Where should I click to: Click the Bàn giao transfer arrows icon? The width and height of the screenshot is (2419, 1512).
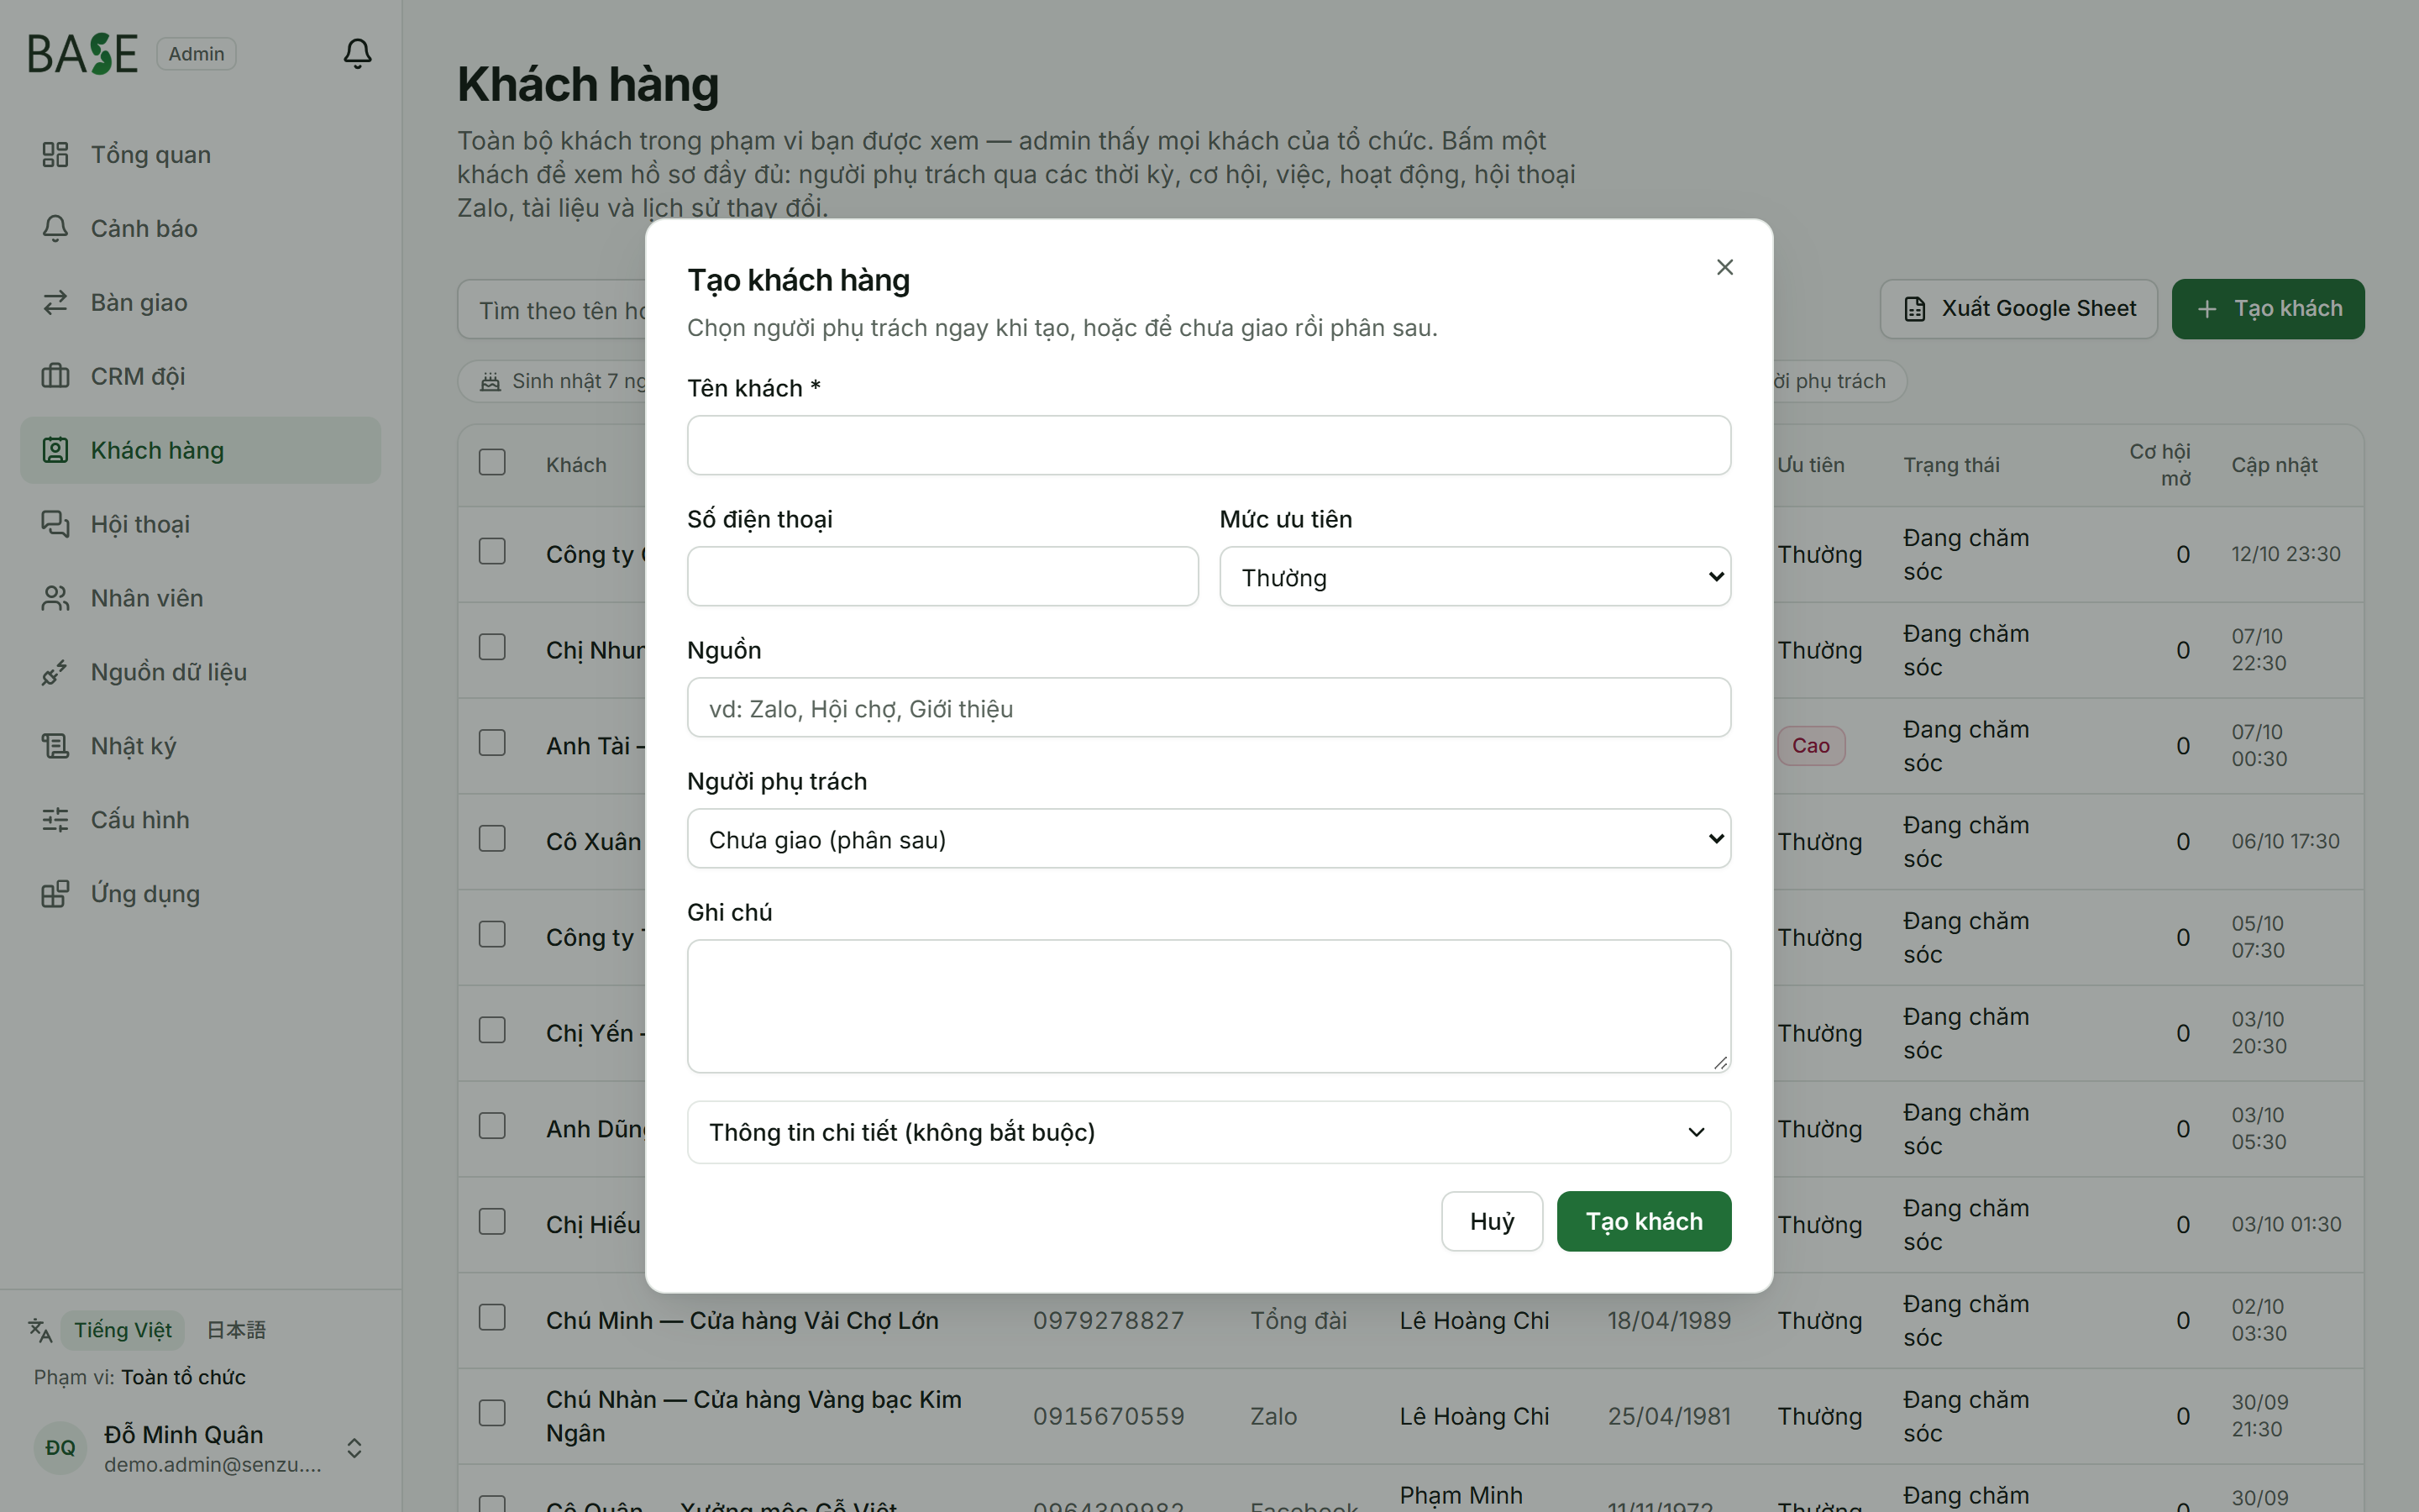(55, 302)
